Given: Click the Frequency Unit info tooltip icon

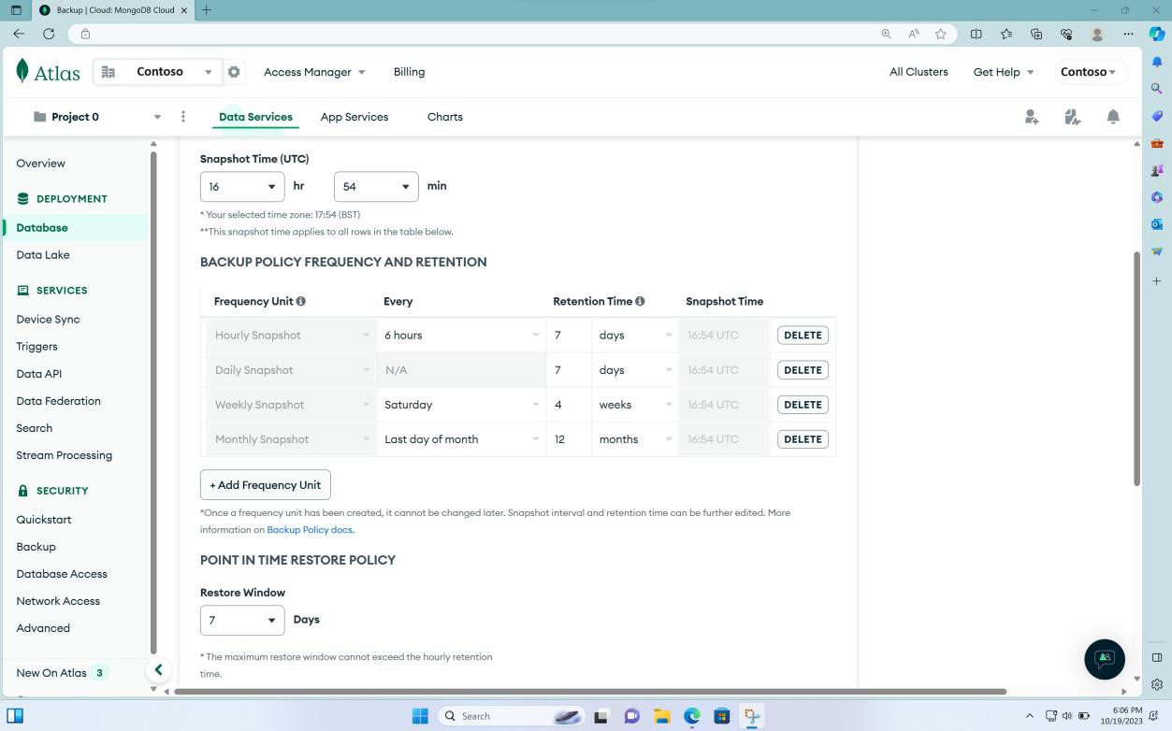Looking at the screenshot, I should point(301,301).
